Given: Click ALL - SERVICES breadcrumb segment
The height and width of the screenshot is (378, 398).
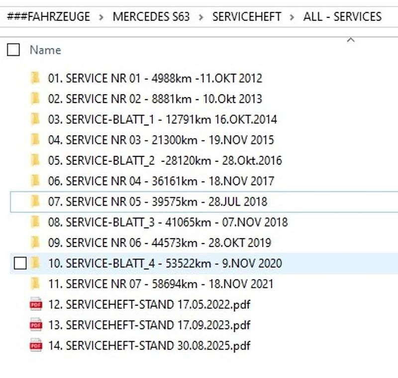Looking at the screenshot, I should click(342, 17).
